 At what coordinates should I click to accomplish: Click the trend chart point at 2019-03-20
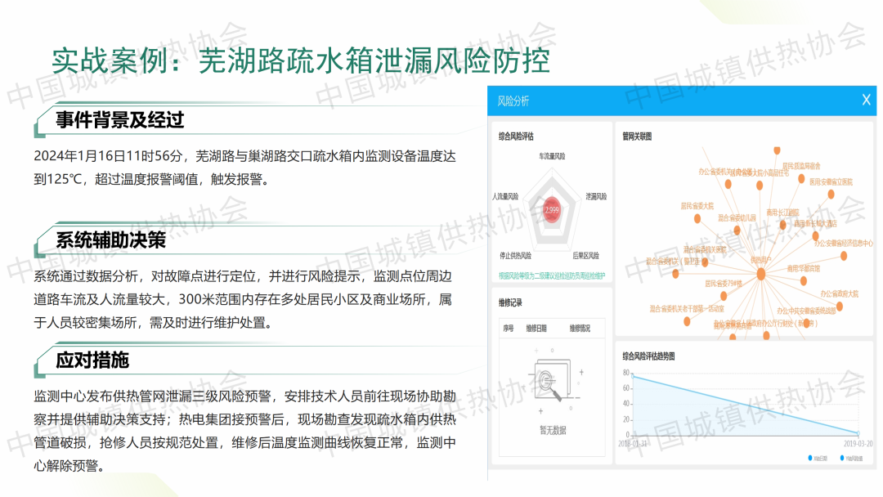858,433
